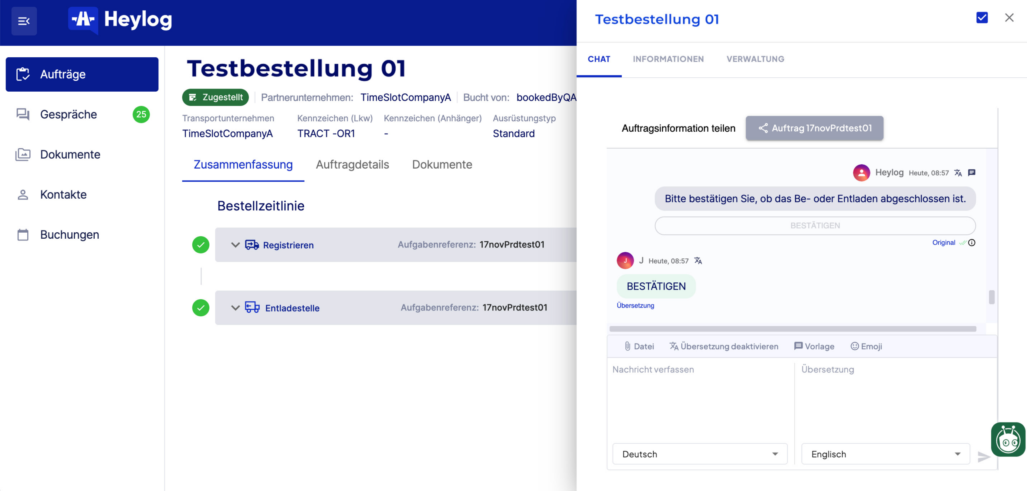Open the Englisch target language dropdown
The width and height of the screenshot is (1027, 491).
pyautogui.click(x=885, y=454)
